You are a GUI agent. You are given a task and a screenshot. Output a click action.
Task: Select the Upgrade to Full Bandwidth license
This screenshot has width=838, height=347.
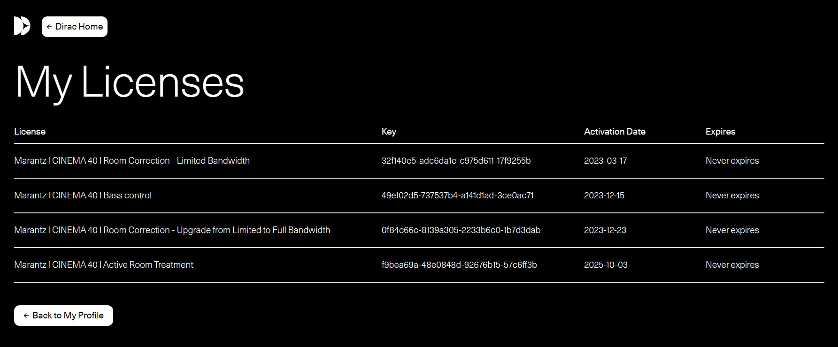(x=172, y=230)
